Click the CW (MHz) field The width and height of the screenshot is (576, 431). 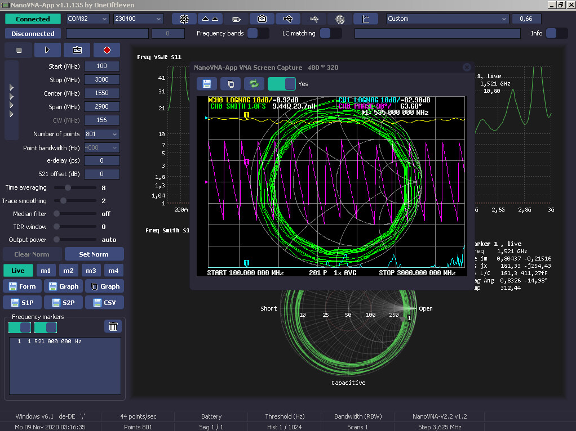102,120
